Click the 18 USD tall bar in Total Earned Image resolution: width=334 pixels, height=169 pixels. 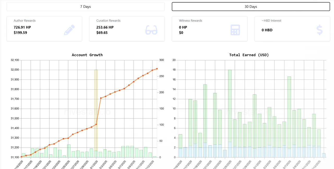[230, 105]
